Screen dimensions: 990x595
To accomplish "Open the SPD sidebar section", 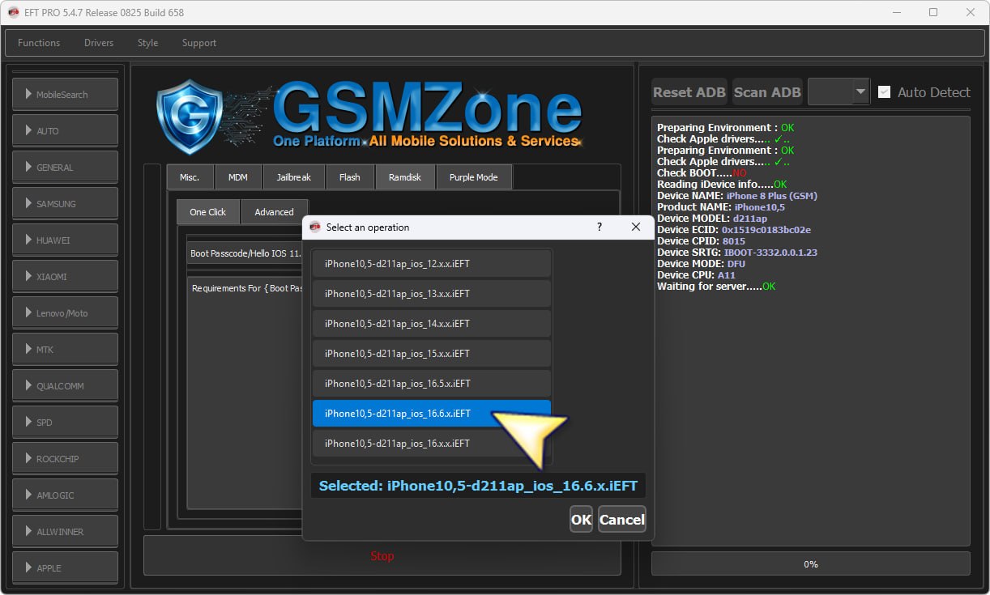I will pyautogui.click(x=65, y=422).
